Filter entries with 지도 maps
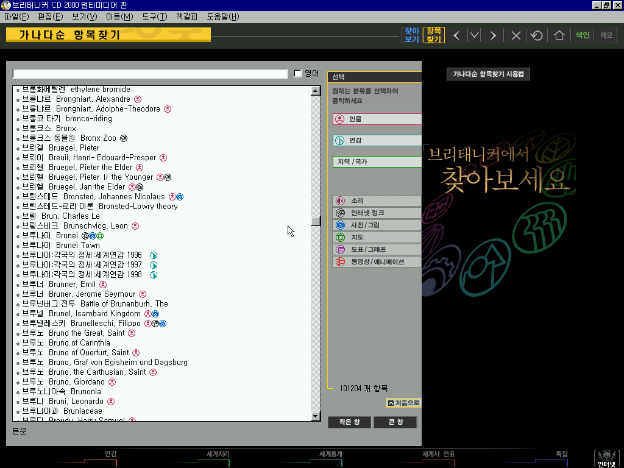Viewport: 624px width, 468px height. (377, 237)
